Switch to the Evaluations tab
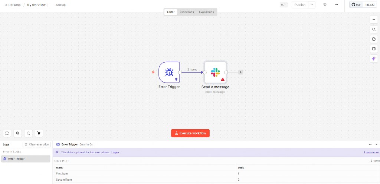This screenshot has width=380, height=184. click(x=206, y=12)
